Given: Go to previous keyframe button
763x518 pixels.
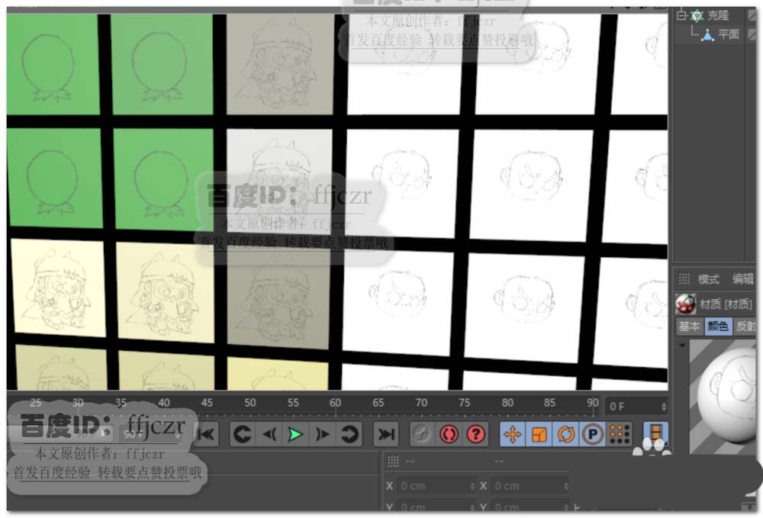Looking at the screenshot, I should pos(243,434).
